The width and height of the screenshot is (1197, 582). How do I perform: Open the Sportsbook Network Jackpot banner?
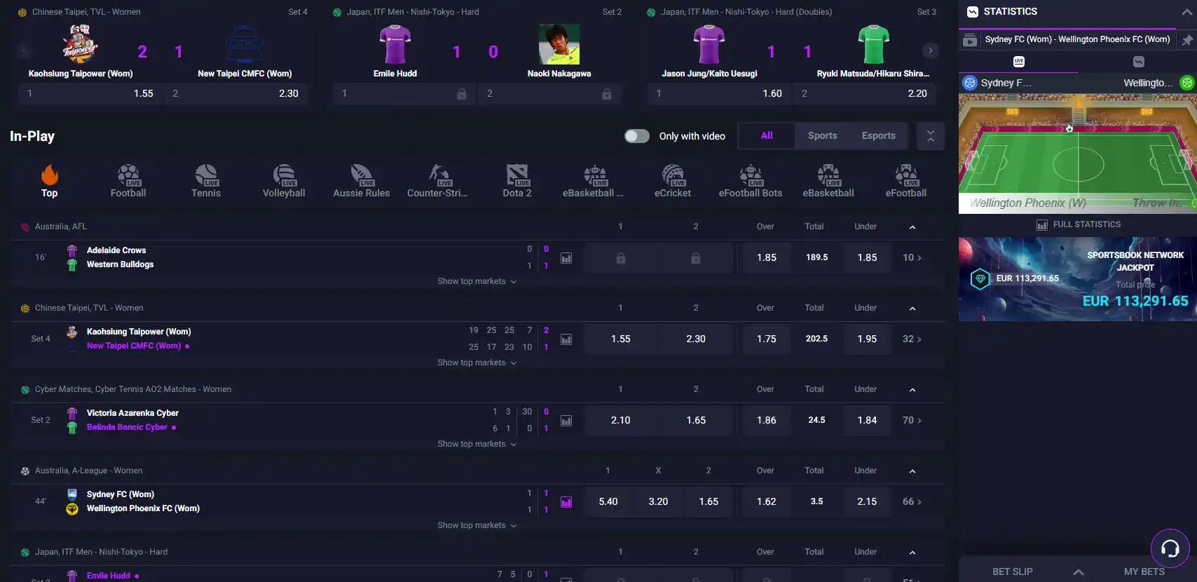coord(1078,279)
